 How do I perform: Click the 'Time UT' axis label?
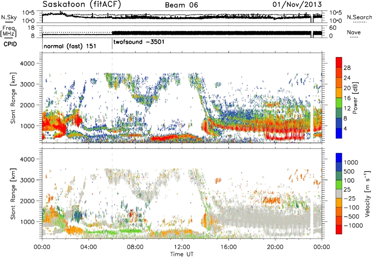pos(182,254)
